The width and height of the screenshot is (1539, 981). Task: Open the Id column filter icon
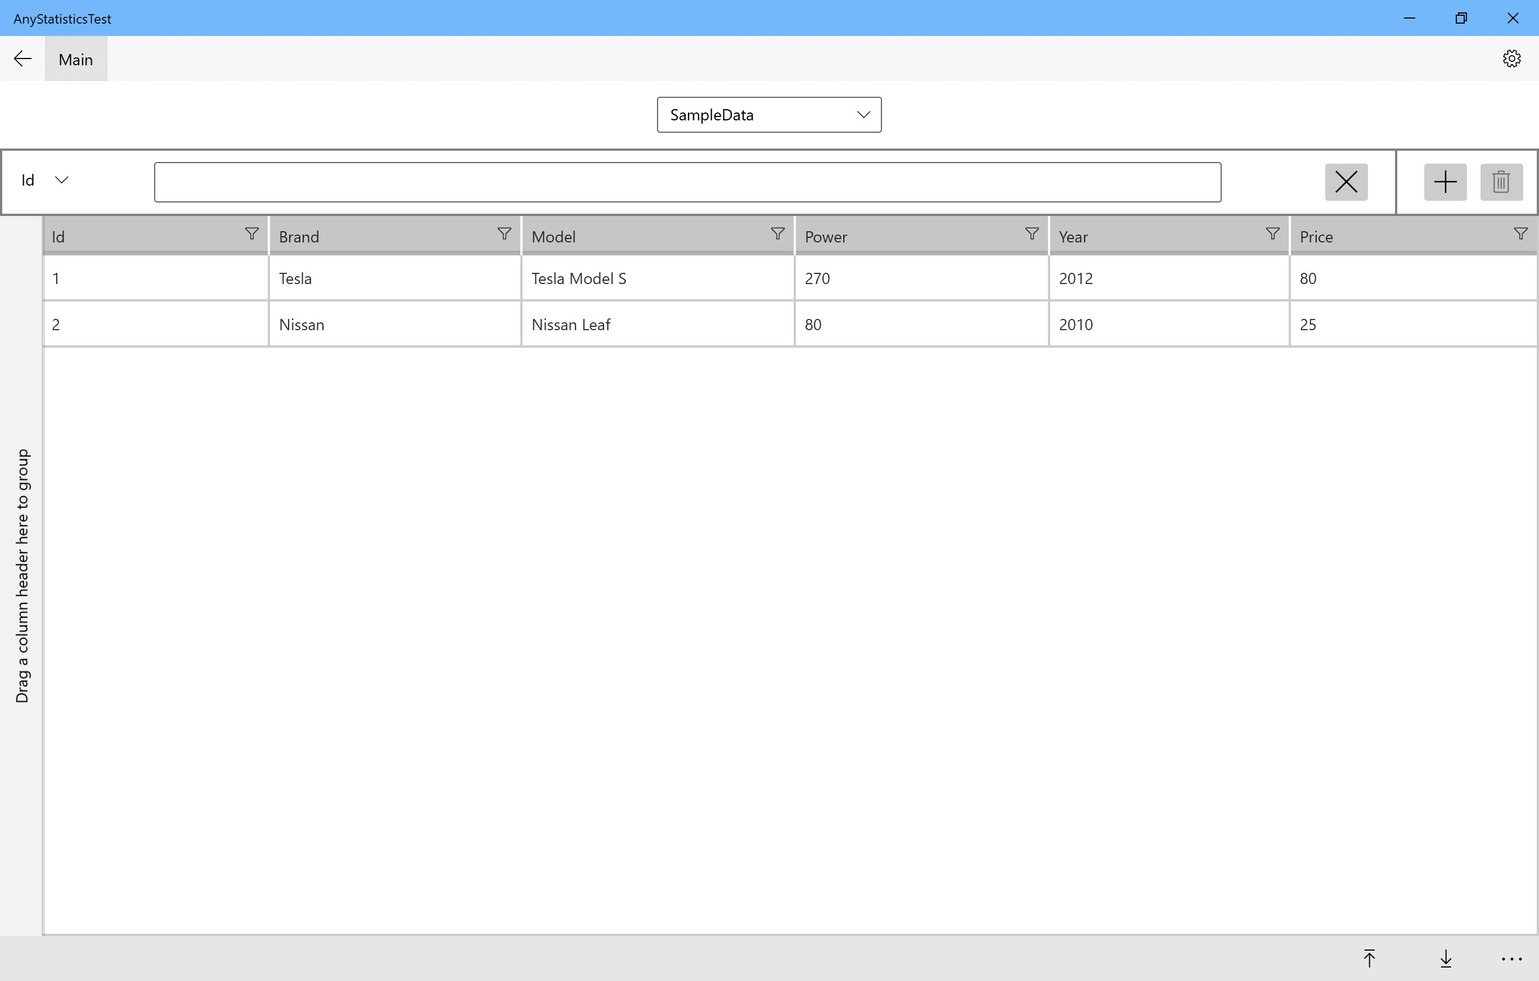(x=252, y=234)
